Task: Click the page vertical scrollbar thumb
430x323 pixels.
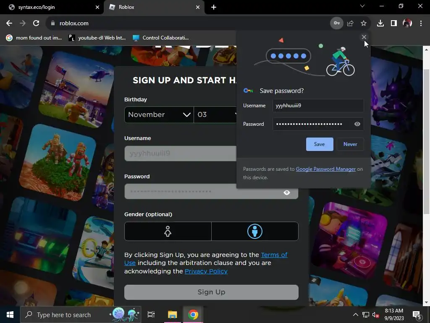Action: [x=426, y=141]
